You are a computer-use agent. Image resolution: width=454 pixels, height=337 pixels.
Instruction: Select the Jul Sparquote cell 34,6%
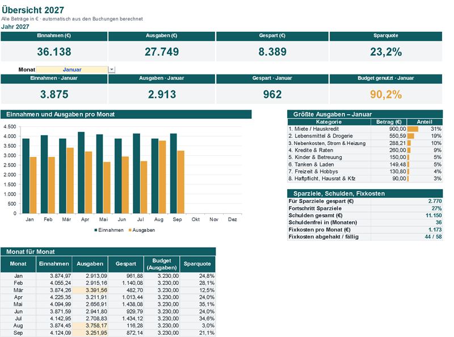point(197,318)
